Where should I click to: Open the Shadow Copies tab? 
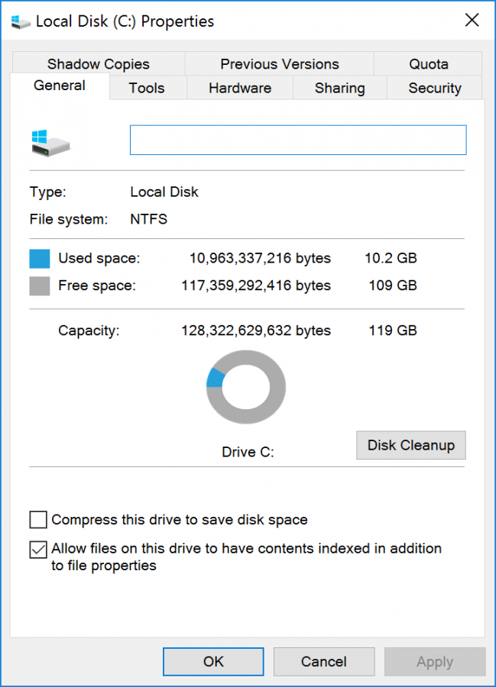(98, 63)
